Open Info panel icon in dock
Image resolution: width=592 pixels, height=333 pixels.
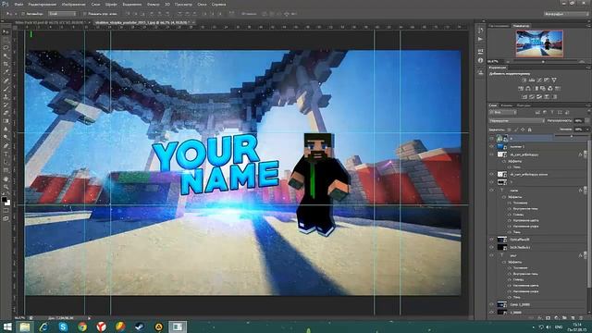click(x=480, y=60)
